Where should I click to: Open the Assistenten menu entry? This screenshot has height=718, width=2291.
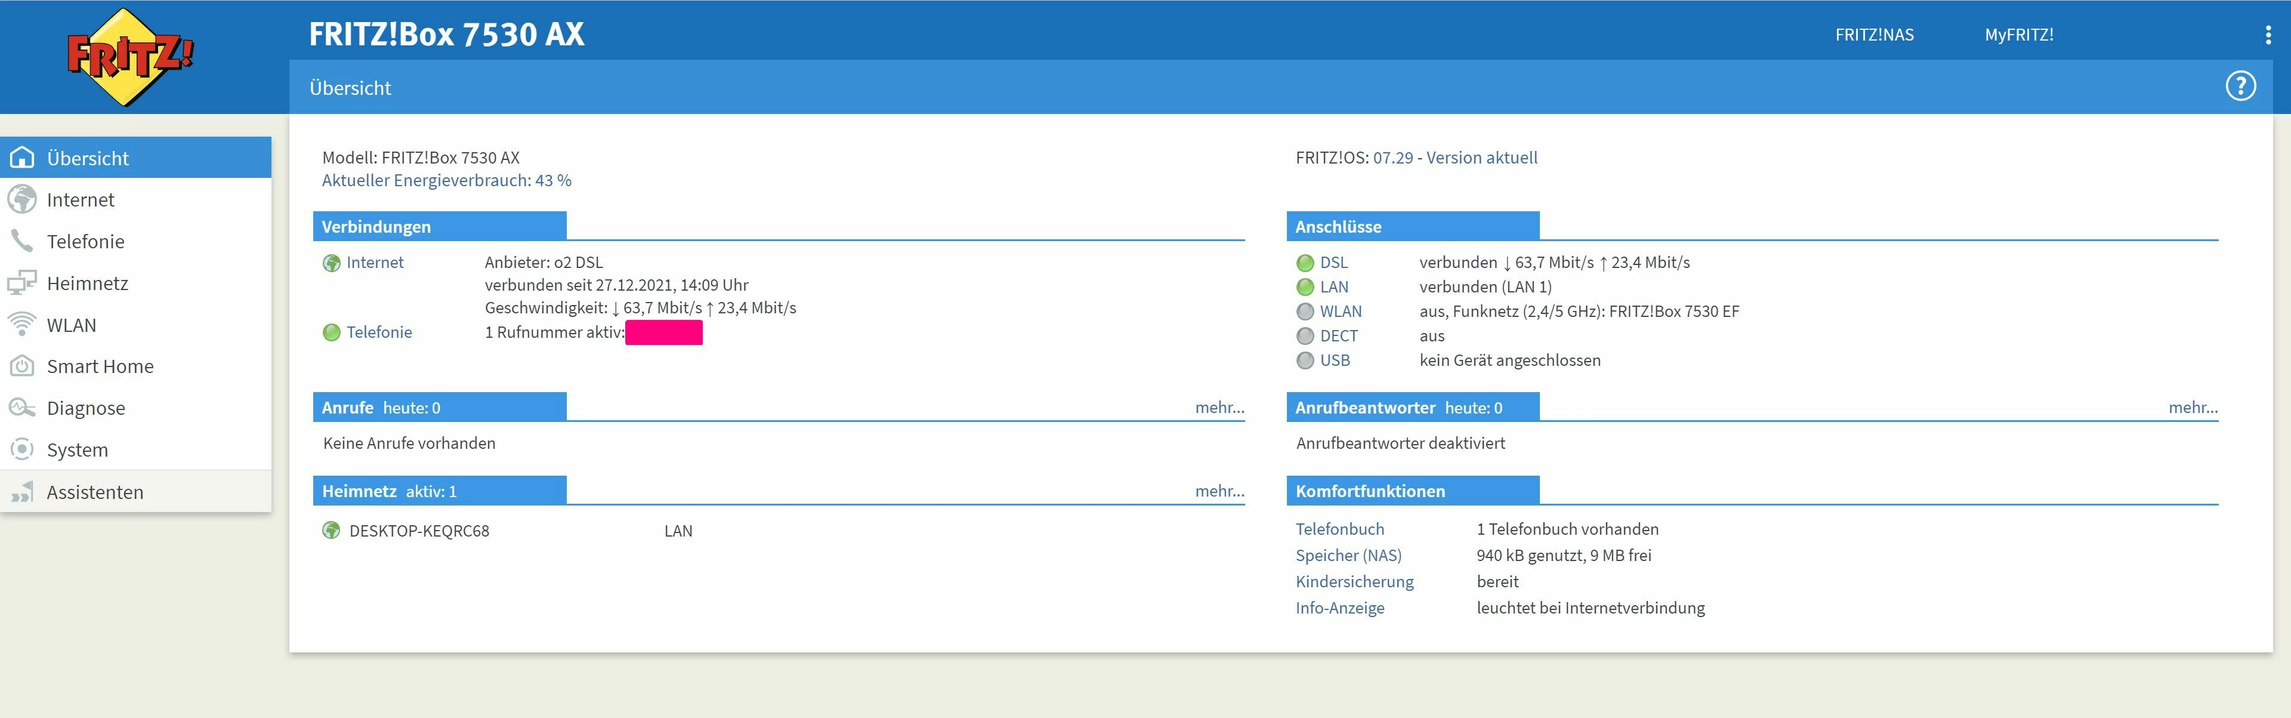point(94,492)
